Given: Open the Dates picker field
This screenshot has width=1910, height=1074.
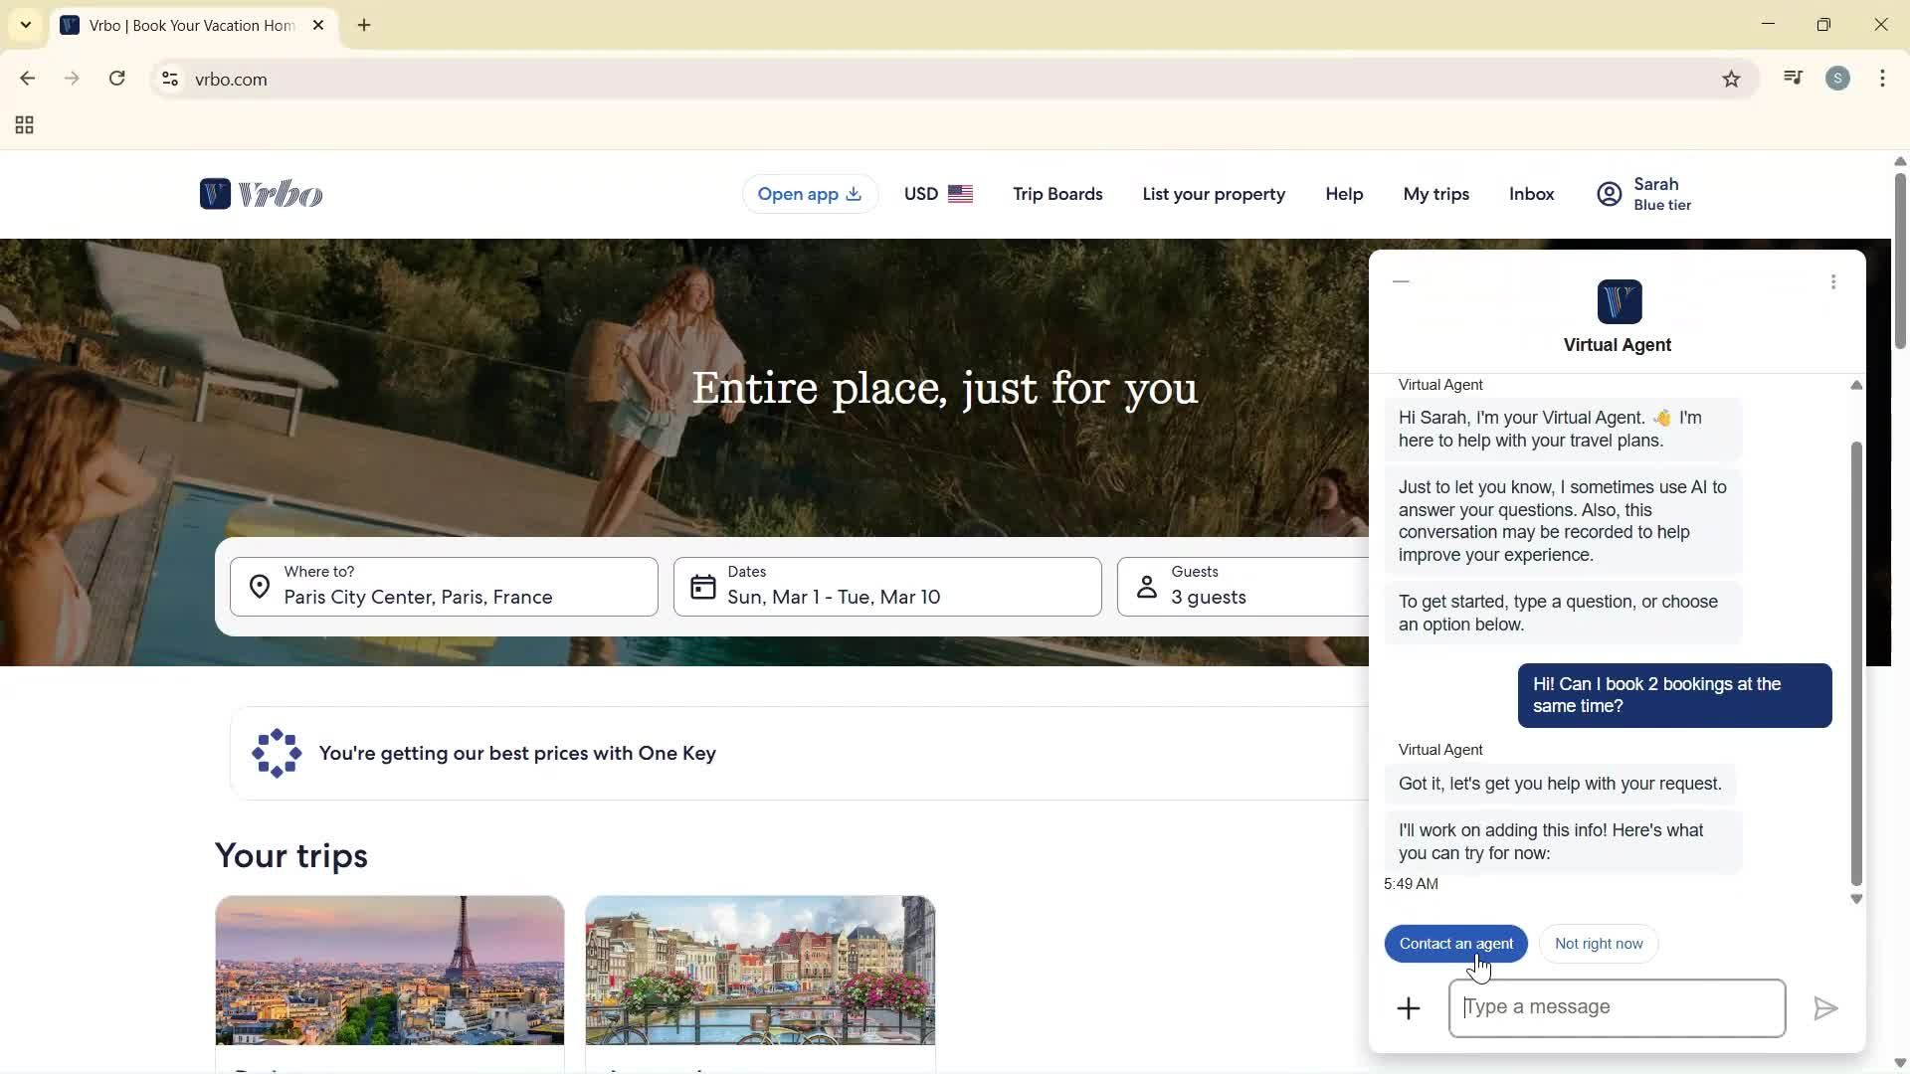Looking at the screenshot, I should point(886,587).
